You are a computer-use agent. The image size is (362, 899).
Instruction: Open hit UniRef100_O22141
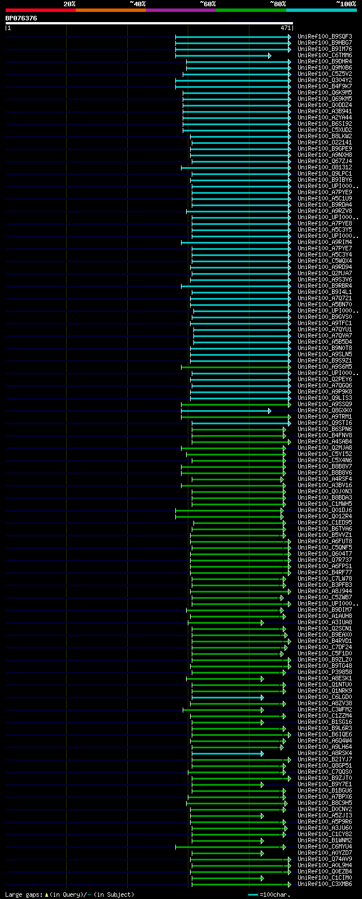point(325,143)
